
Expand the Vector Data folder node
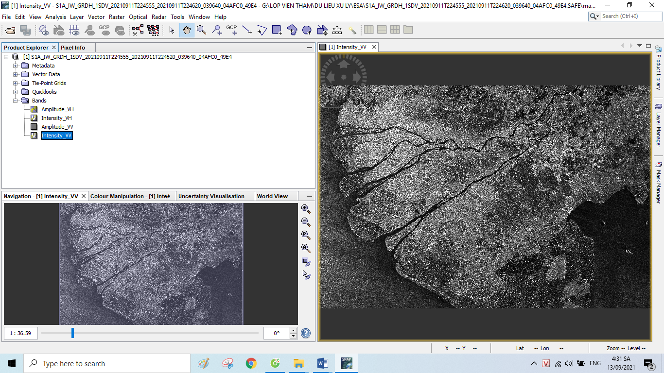click(x=15, y=74)
